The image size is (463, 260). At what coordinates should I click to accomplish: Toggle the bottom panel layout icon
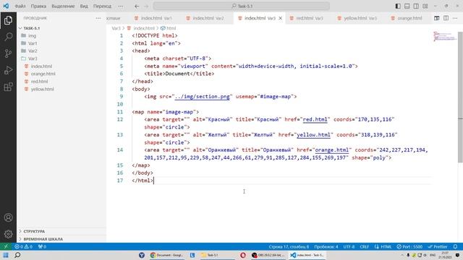coord(407,6)
